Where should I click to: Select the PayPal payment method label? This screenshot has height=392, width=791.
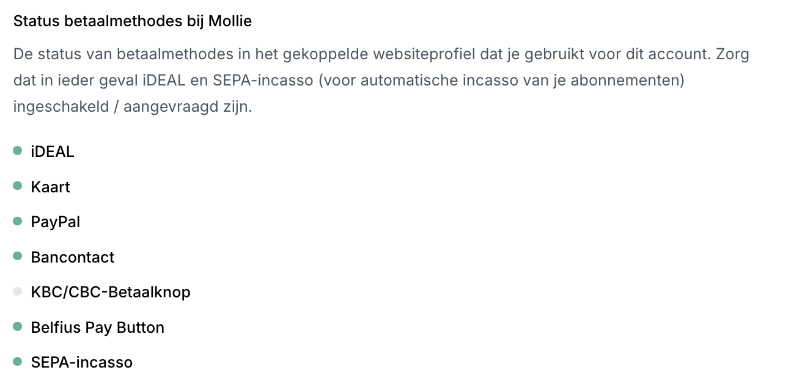click(x=56, y=222)
